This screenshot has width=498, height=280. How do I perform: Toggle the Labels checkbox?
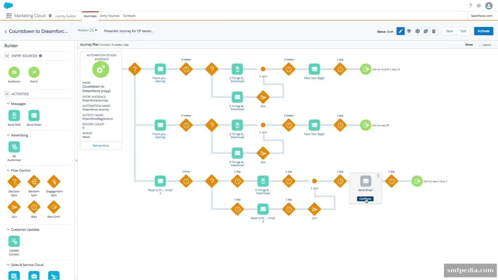[480, 45]
